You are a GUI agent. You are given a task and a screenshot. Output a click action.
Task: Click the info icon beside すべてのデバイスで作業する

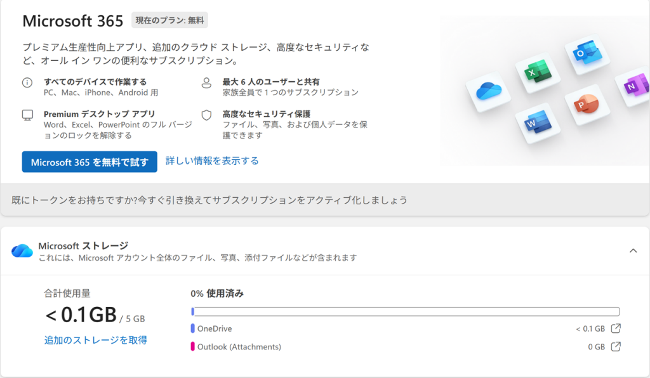click(x=27, y=82)
